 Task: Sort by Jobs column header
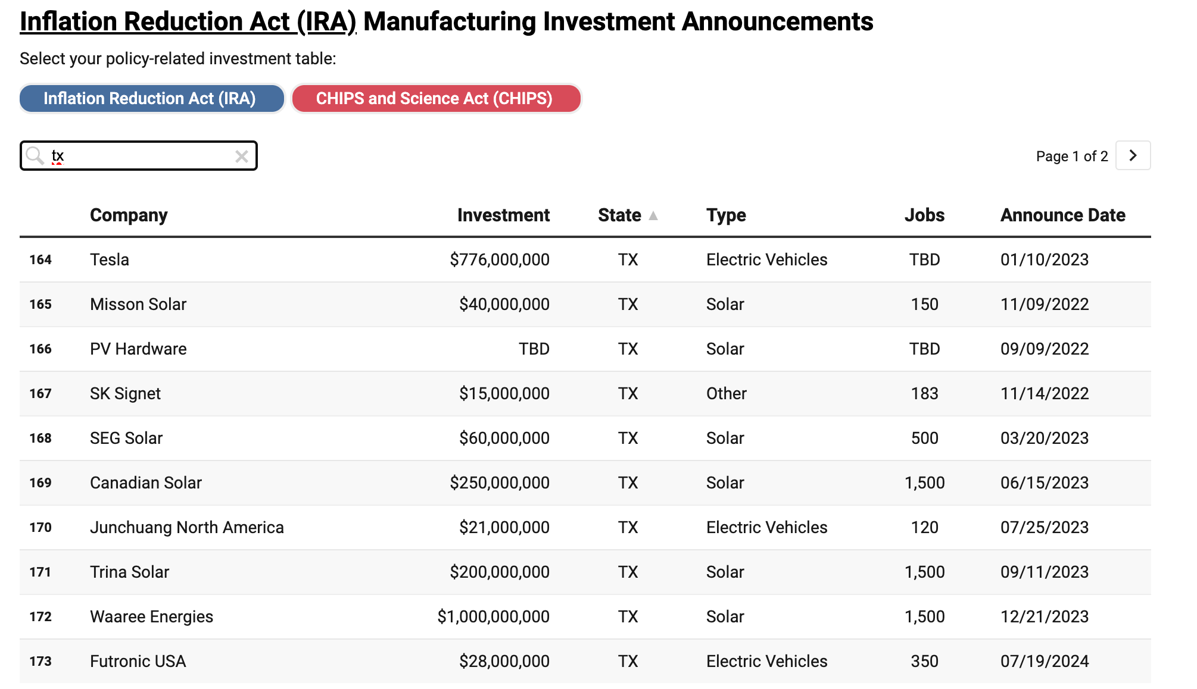[924, 215]
